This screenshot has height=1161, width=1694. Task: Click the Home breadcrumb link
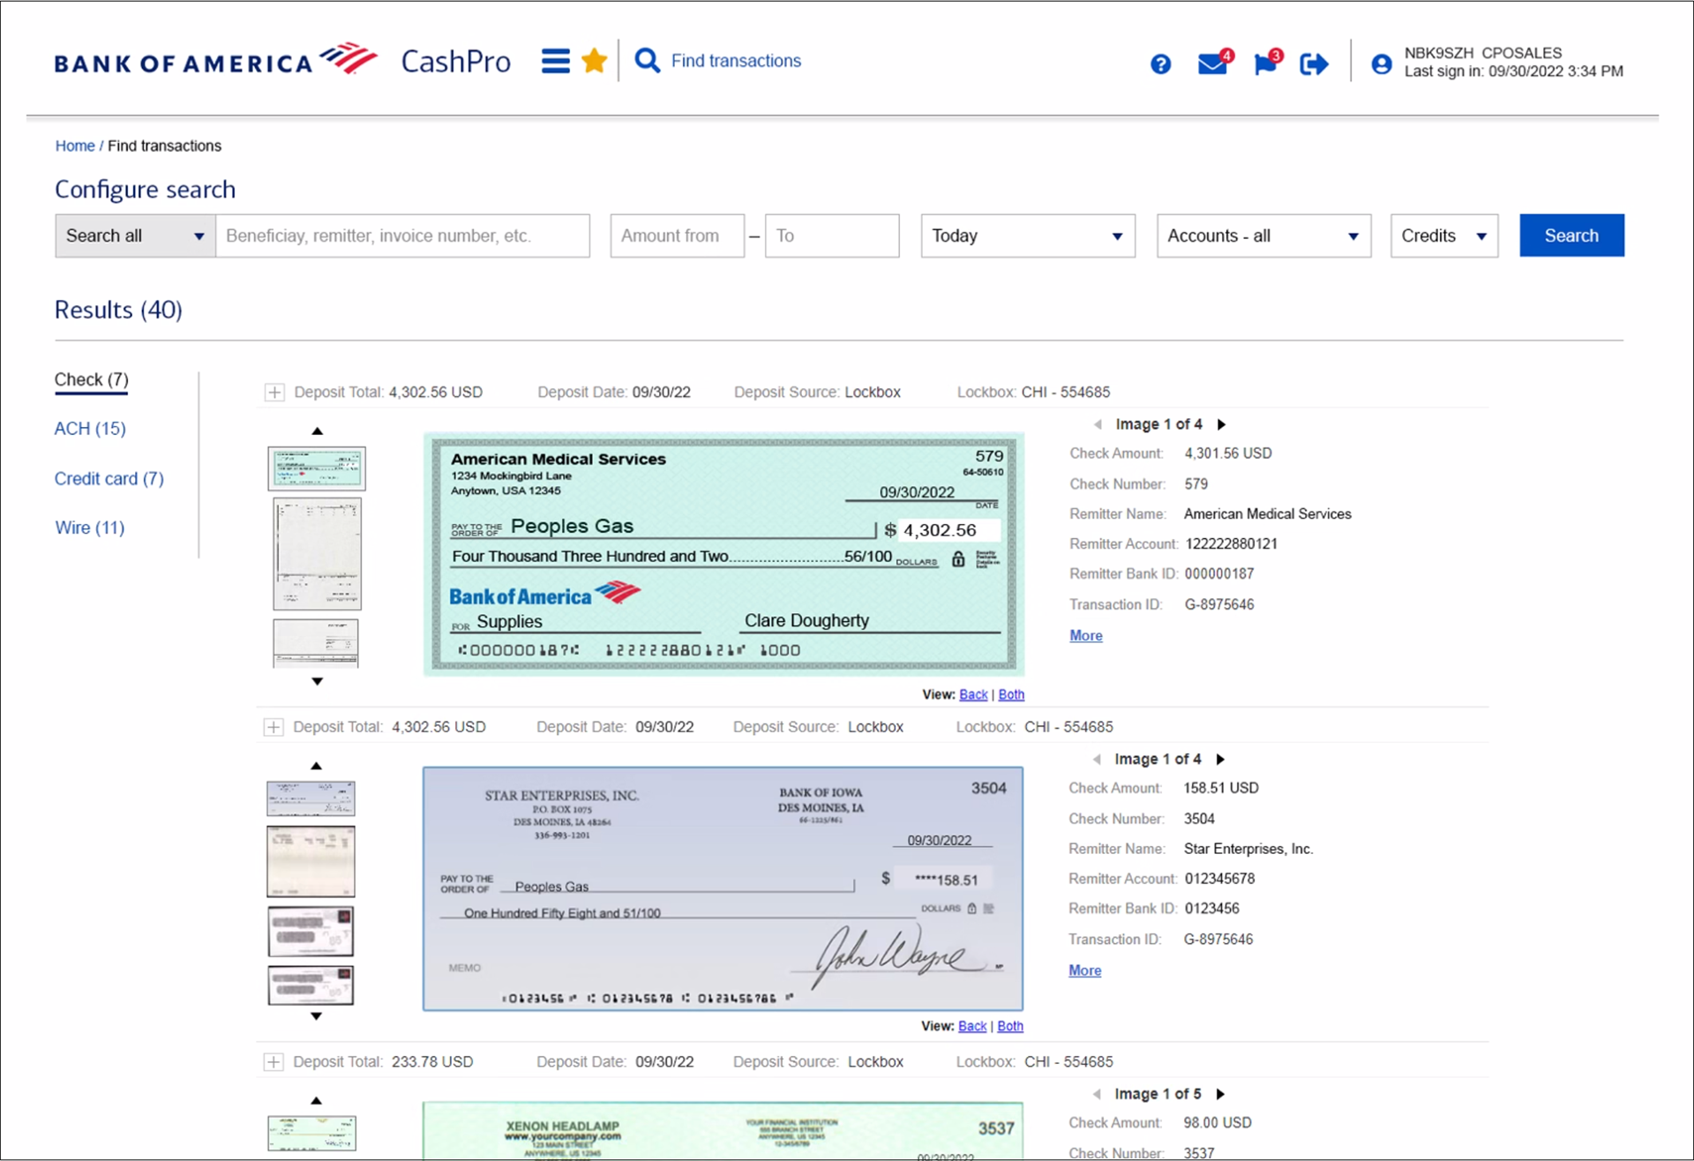(x=75, y=146)
